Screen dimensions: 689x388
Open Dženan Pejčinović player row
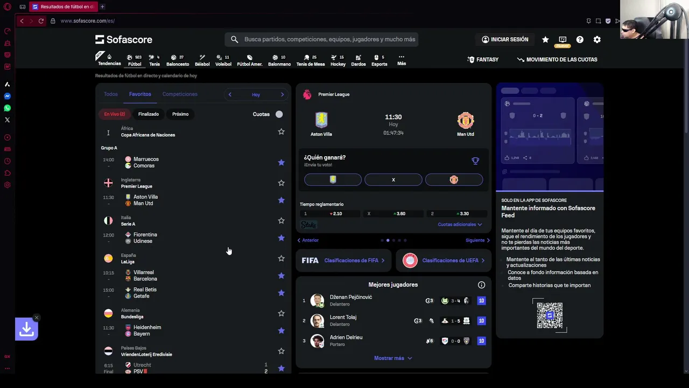point(393,301)
